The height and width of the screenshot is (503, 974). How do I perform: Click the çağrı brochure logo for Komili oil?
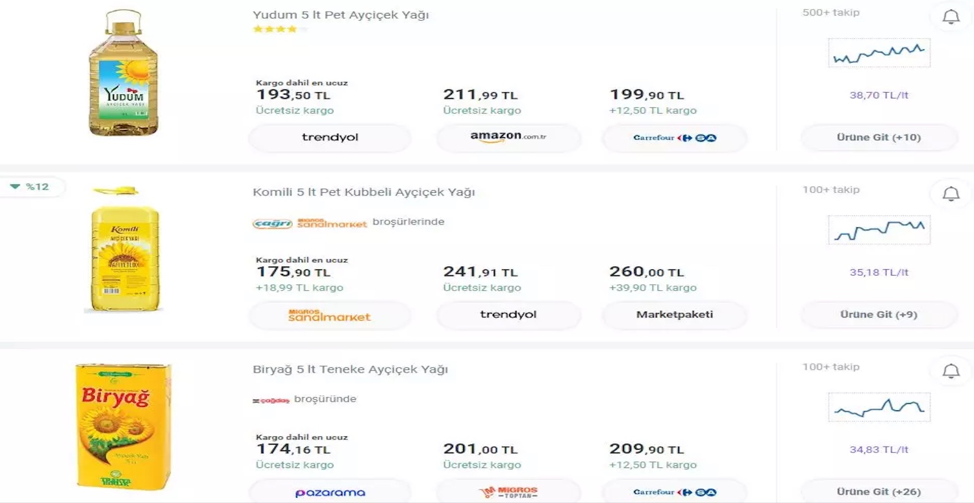[273, 223]
